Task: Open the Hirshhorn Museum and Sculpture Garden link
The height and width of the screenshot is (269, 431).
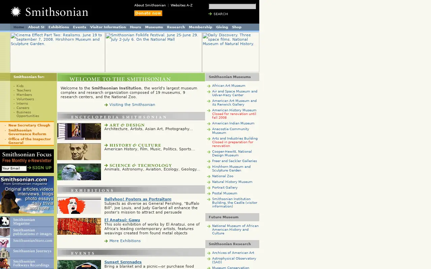Action: 231,168
